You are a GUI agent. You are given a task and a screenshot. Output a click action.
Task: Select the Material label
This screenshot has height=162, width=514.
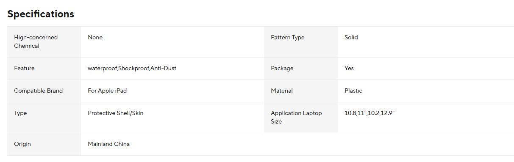pos(282,91)
